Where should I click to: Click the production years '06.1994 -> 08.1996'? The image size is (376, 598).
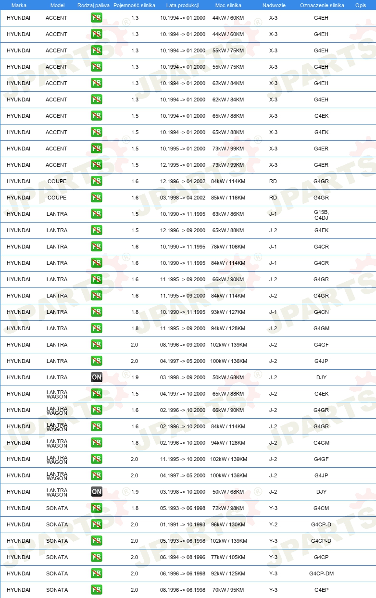click(183, 557)
